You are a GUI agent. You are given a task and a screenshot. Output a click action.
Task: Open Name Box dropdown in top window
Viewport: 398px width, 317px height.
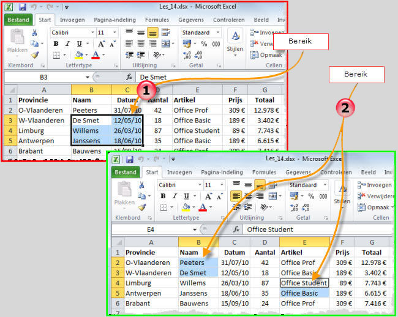click(88, 77)
